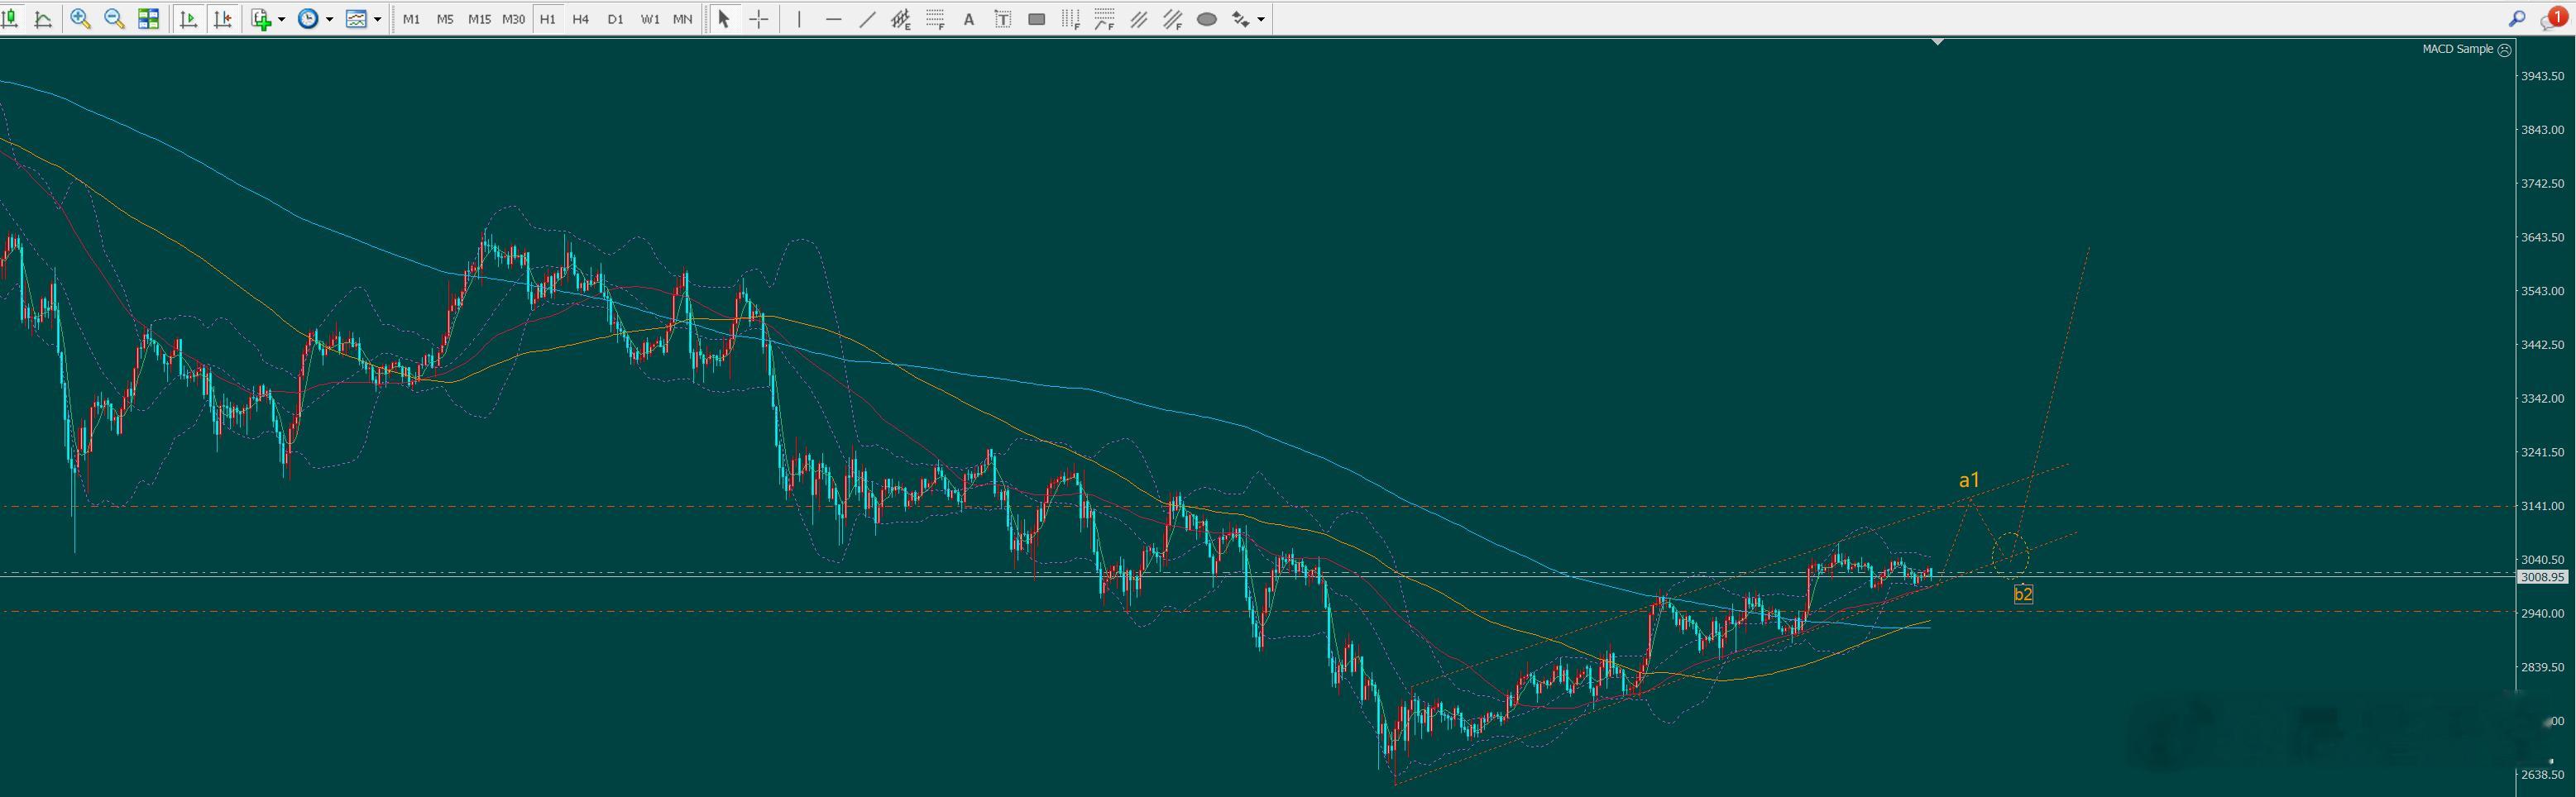Screen dimensions: 2576x797
Task: Switch timeframe to M5
Action: 445,19
